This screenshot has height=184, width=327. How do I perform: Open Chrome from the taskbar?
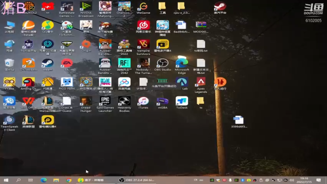[x=69, y=180]
